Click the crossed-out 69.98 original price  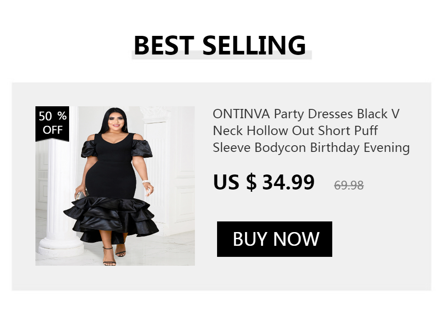click(349, 185)
